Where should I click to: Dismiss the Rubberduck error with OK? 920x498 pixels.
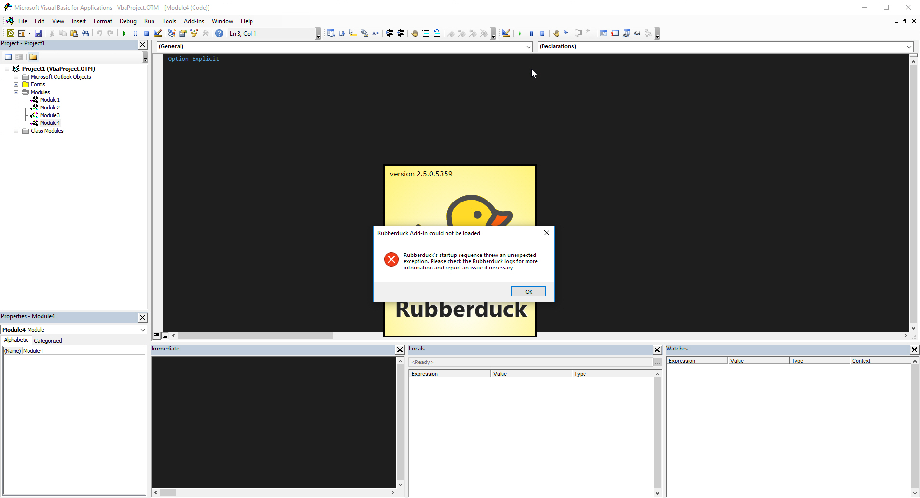point(528,291)
